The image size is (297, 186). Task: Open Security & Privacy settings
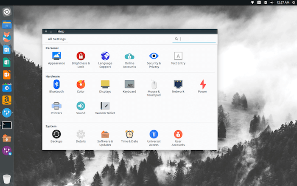154,60
